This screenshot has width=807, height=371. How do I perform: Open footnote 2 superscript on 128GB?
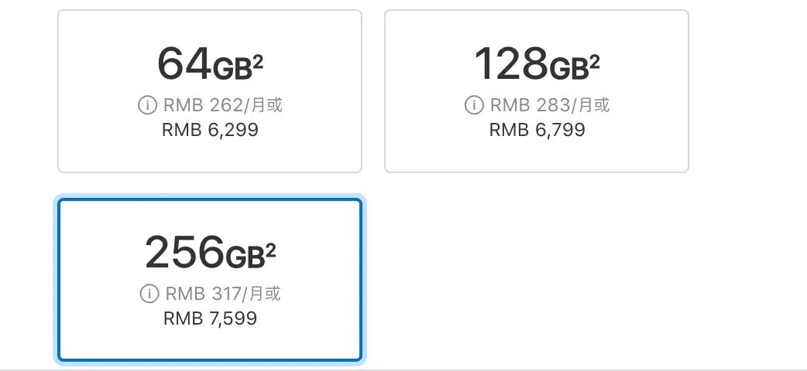pyautogui.click(x=595, y=61)
